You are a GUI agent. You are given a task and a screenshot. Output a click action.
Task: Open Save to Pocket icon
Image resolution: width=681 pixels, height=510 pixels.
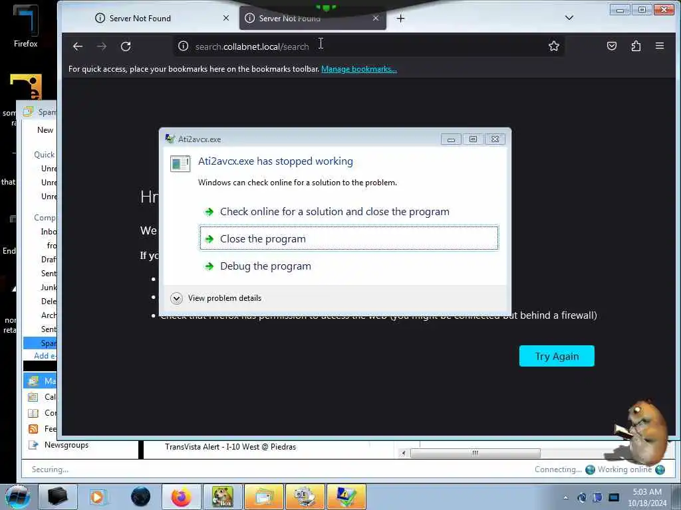[612, 46]
